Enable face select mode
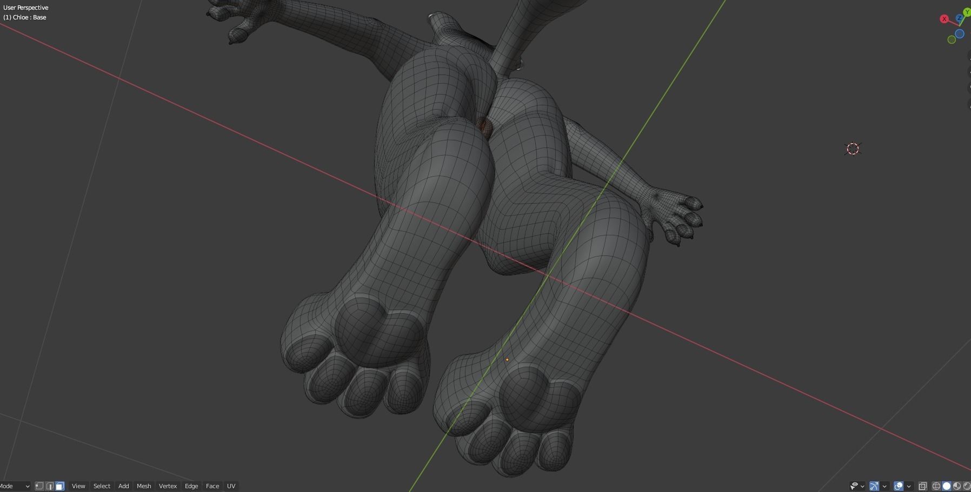The width and height of the screenshot is (971, 492). (x=60, y=486)
